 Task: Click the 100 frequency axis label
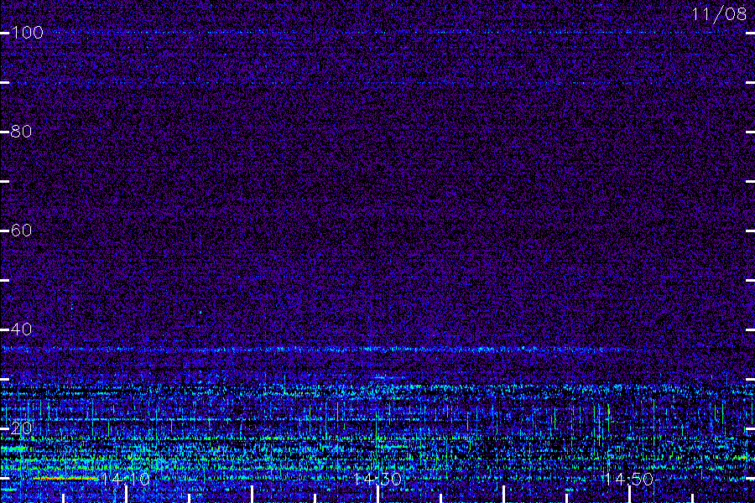click(x=27, y=33)
